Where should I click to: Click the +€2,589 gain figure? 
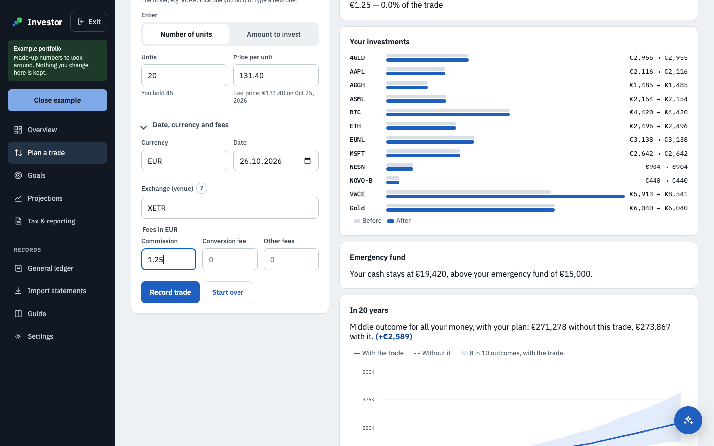pyautogui.click(x=394, y=336)
